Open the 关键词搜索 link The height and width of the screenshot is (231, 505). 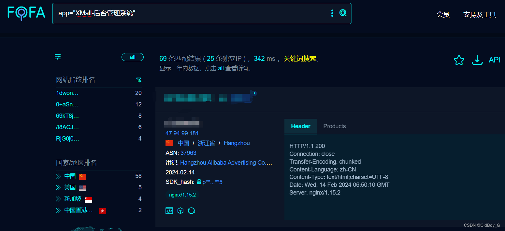[300, 59]
